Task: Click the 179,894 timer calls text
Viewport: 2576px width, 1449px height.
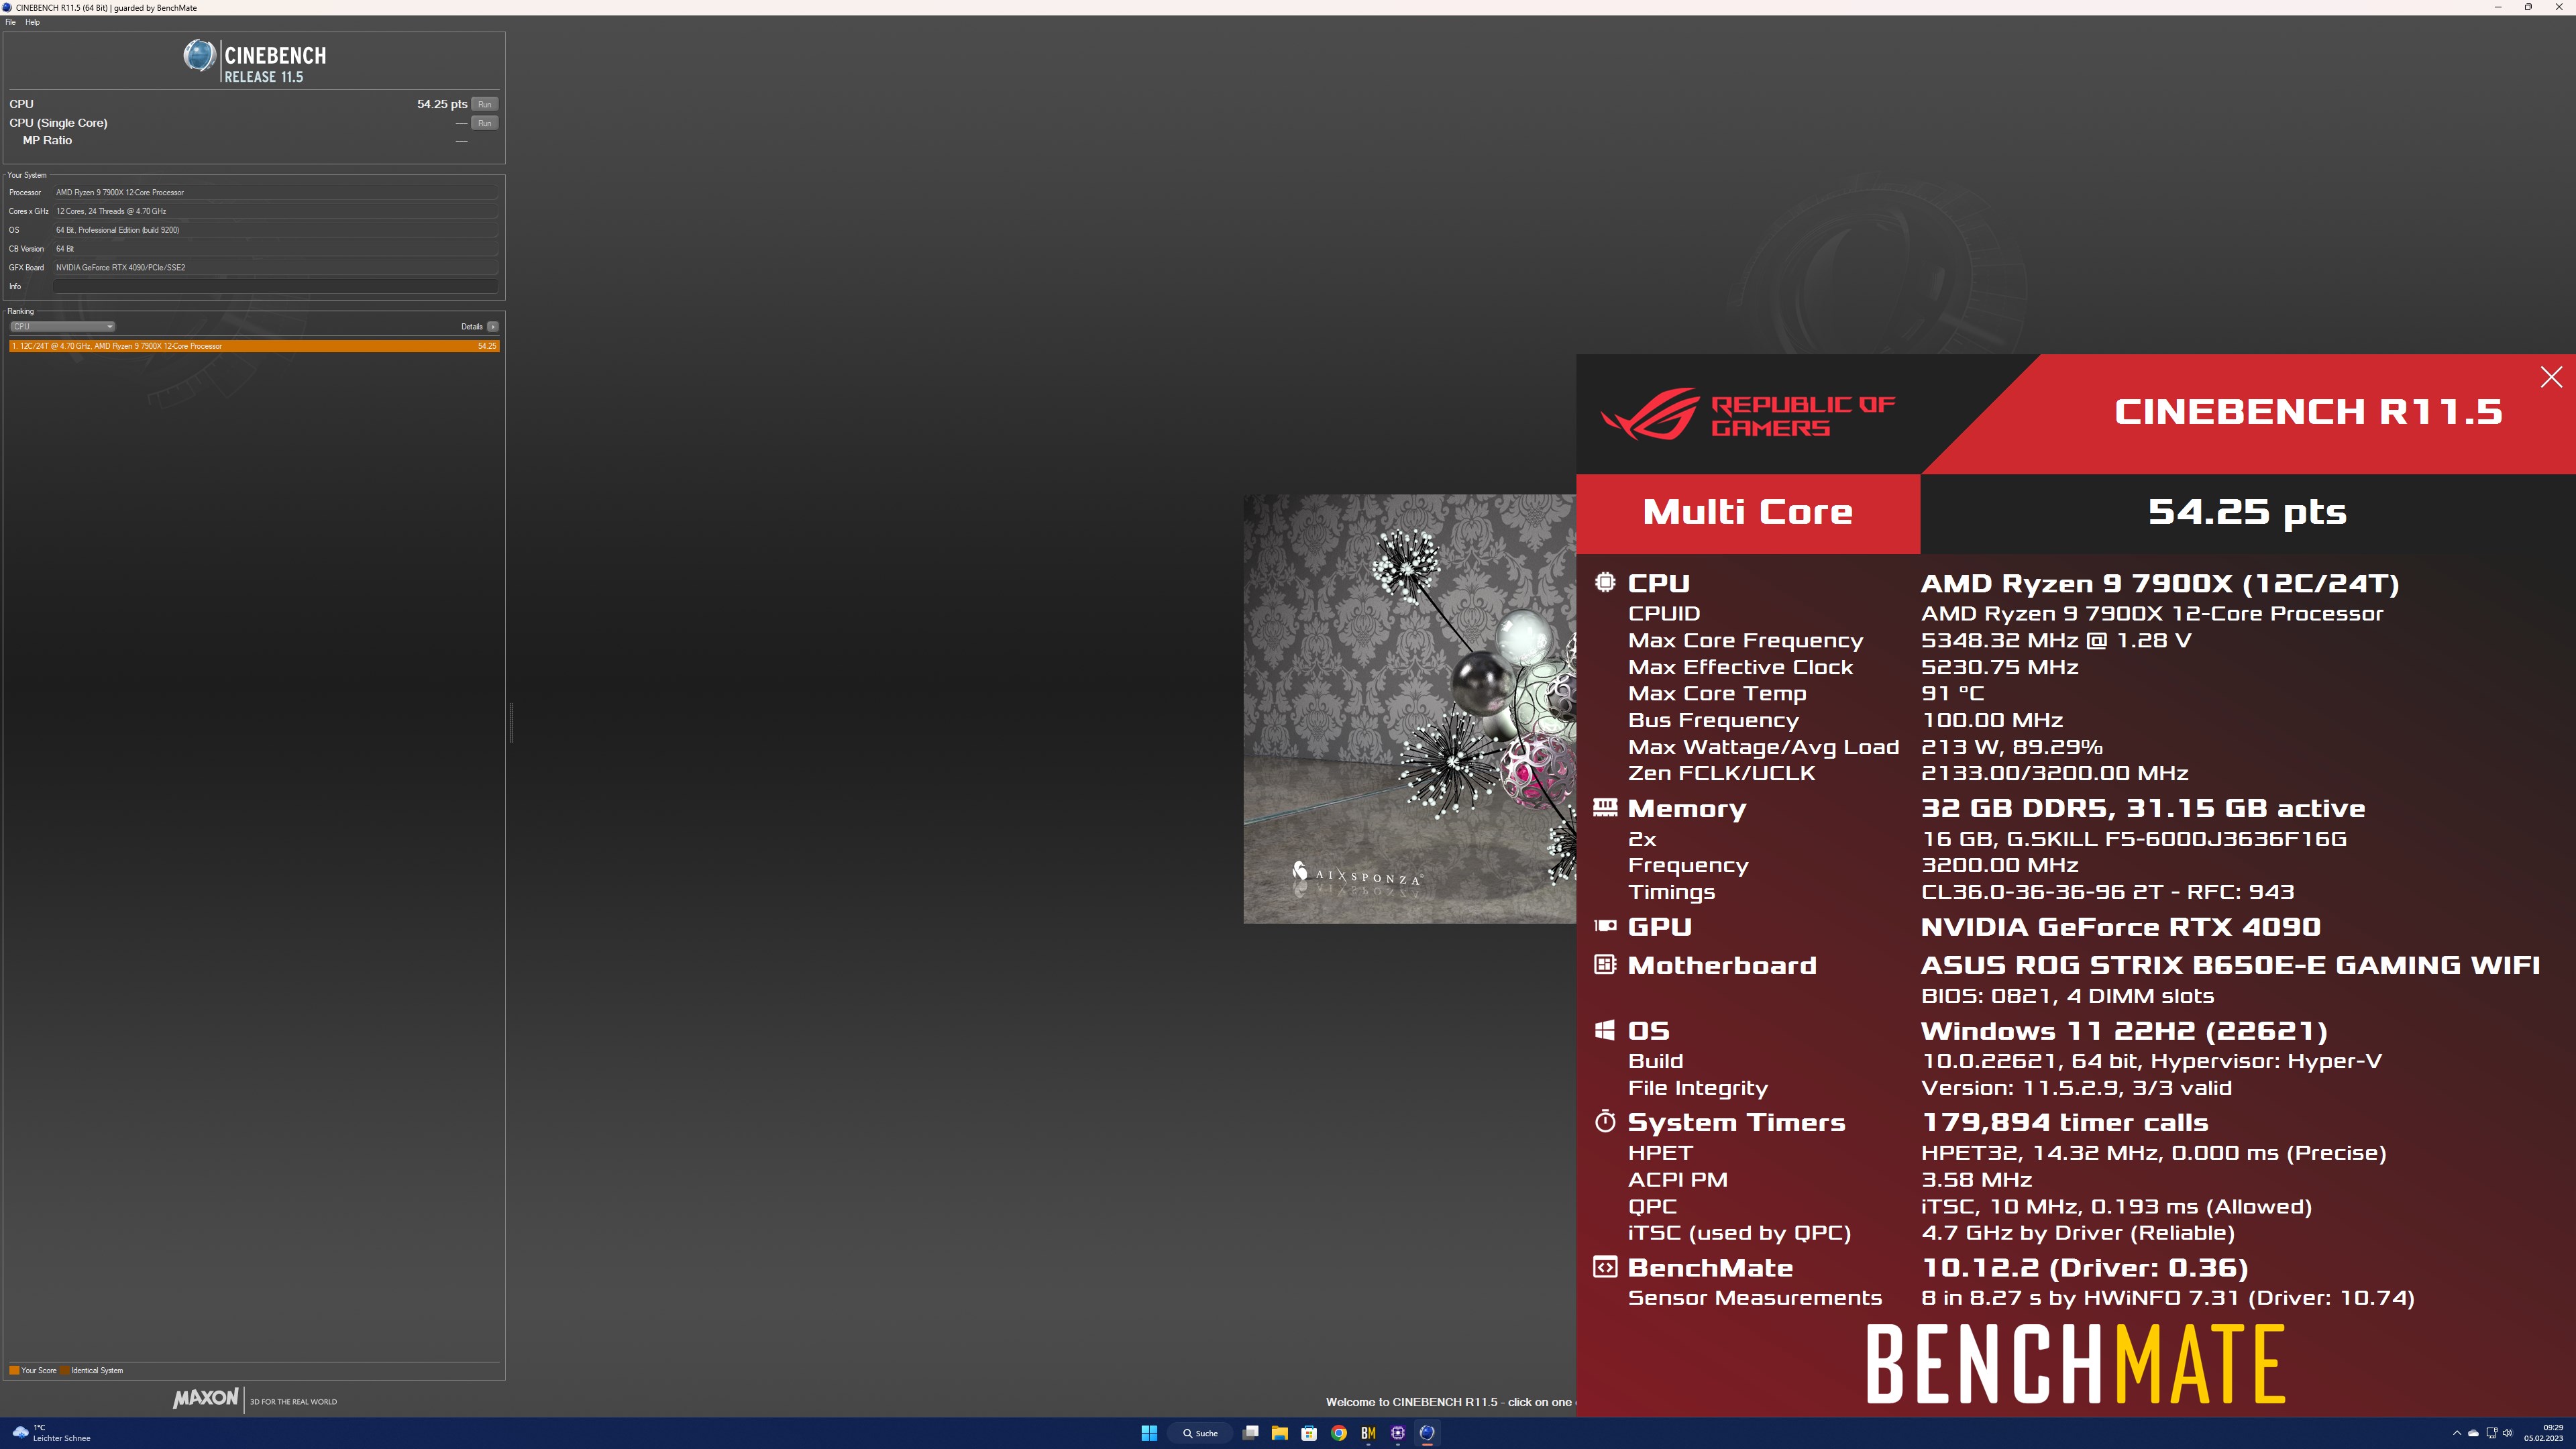Action: [x=2065, y=1122]
